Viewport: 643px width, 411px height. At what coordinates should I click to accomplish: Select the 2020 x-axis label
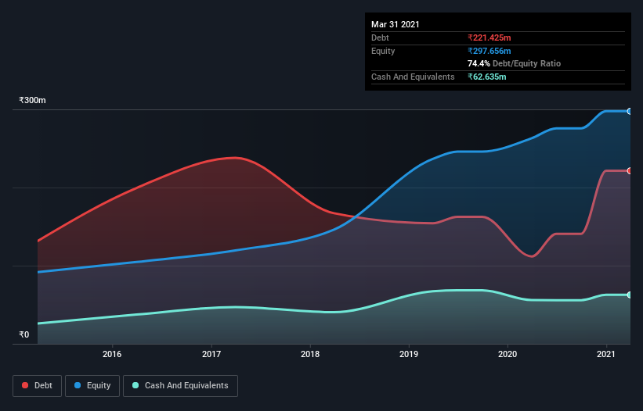click(508, 354)
